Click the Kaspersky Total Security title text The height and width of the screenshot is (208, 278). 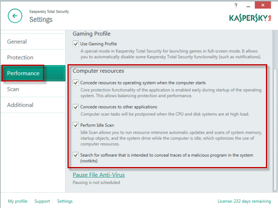click(49, 12)
